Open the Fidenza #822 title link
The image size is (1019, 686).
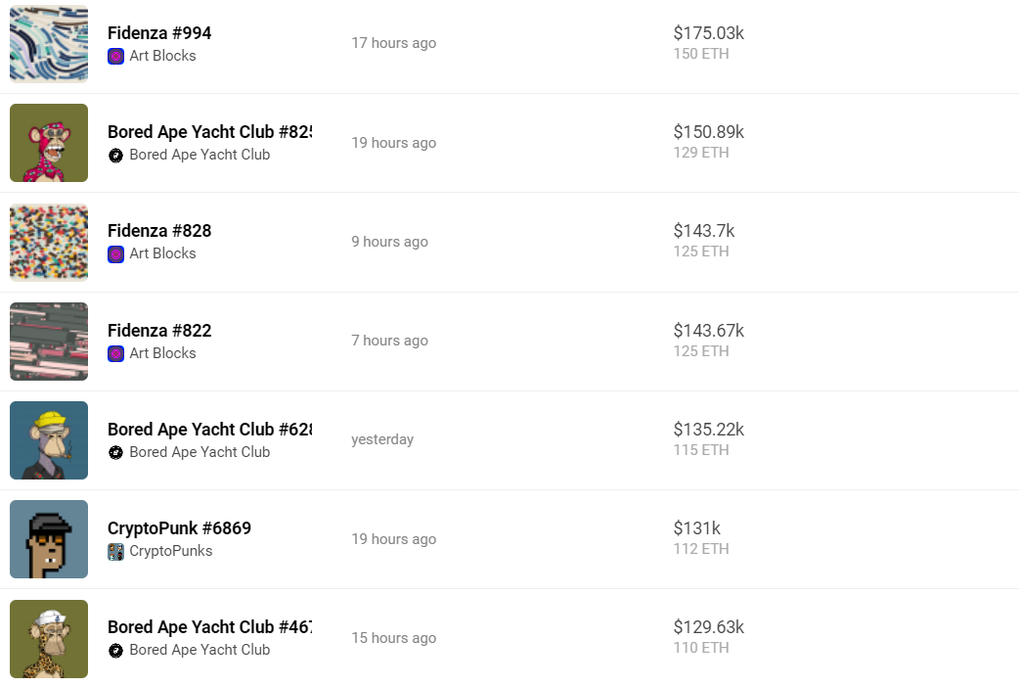point(159,331)
